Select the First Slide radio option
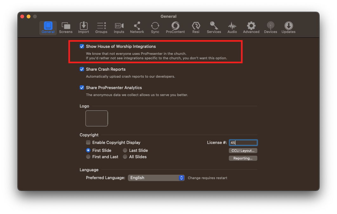 point(88,150)
